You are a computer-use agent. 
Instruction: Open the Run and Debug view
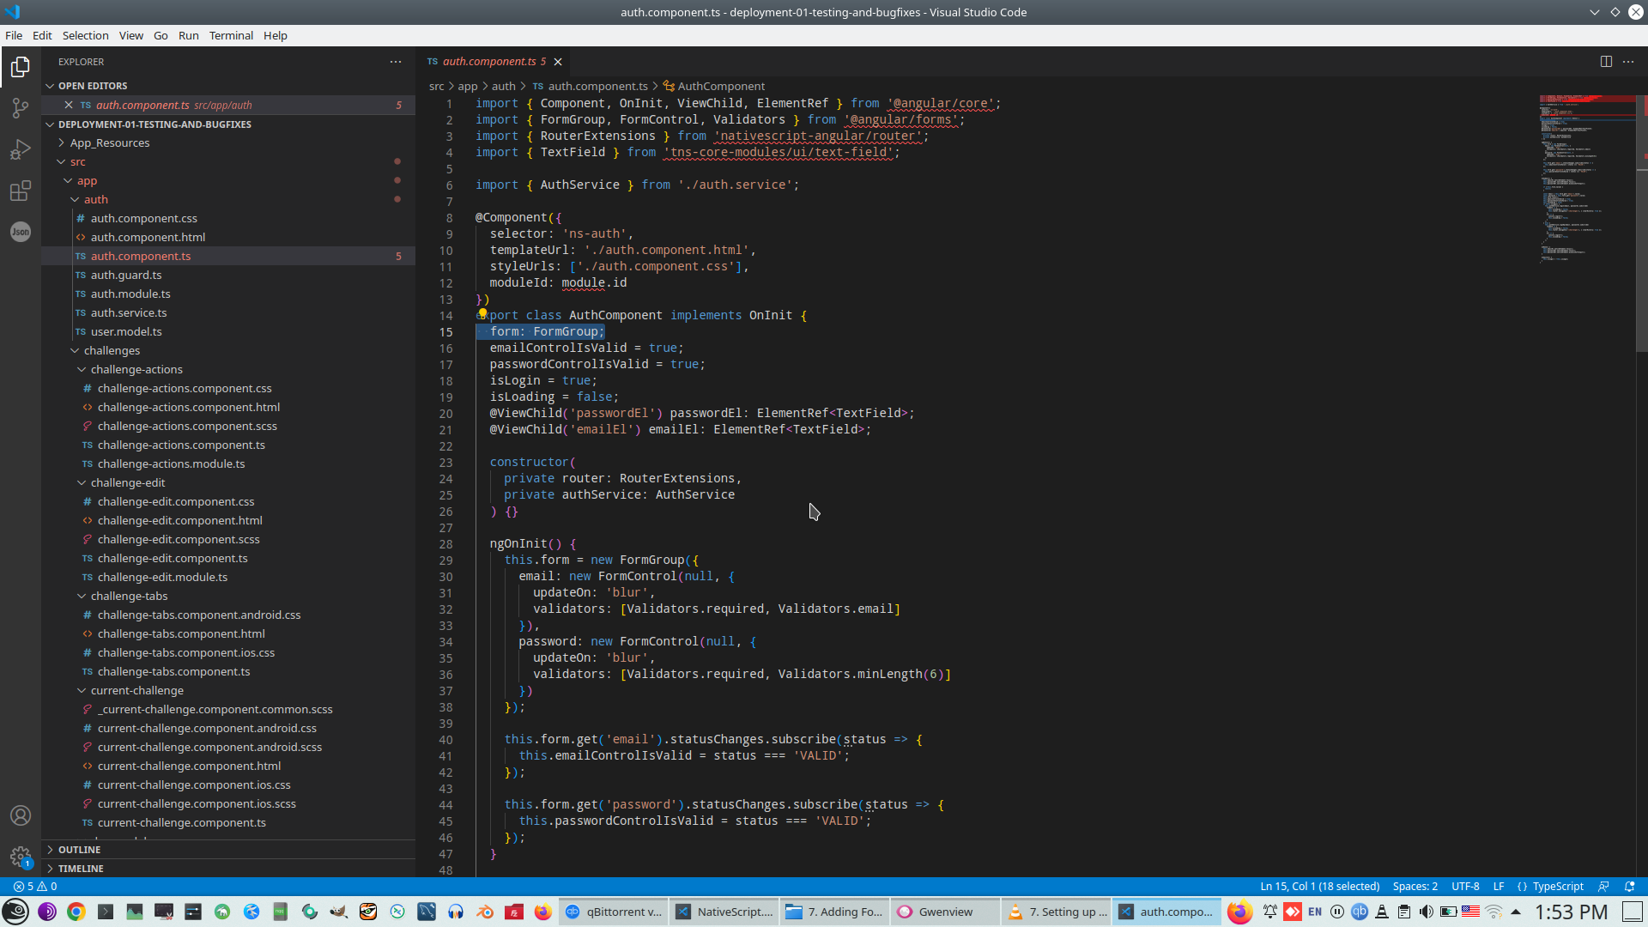click(x=21, y=150)
